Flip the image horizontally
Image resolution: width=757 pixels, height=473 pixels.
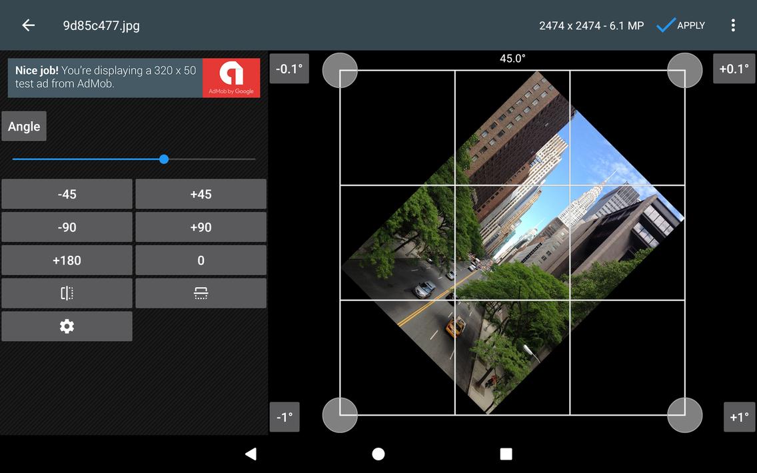67,293
